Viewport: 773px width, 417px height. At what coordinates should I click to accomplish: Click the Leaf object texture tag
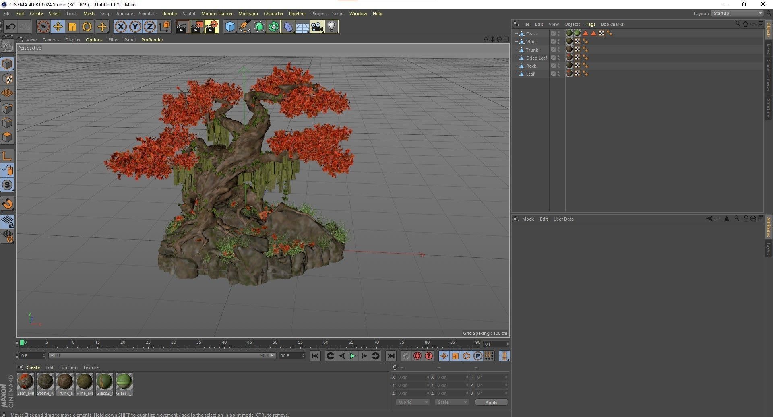[x=569, y=73]
